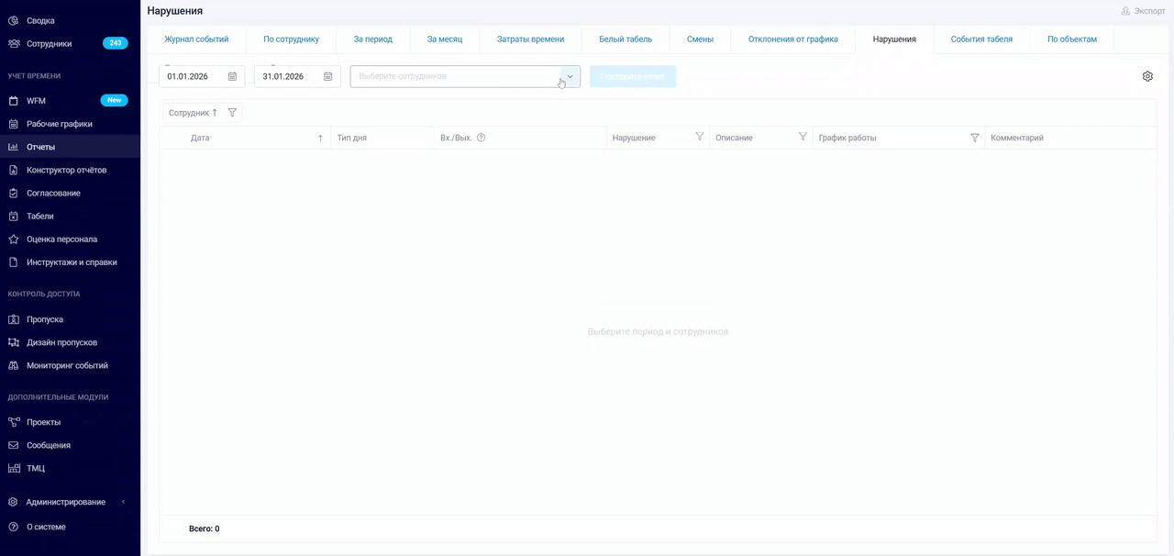
Task: Click filter icon in Нарушение column
Action: click(700, 138)
